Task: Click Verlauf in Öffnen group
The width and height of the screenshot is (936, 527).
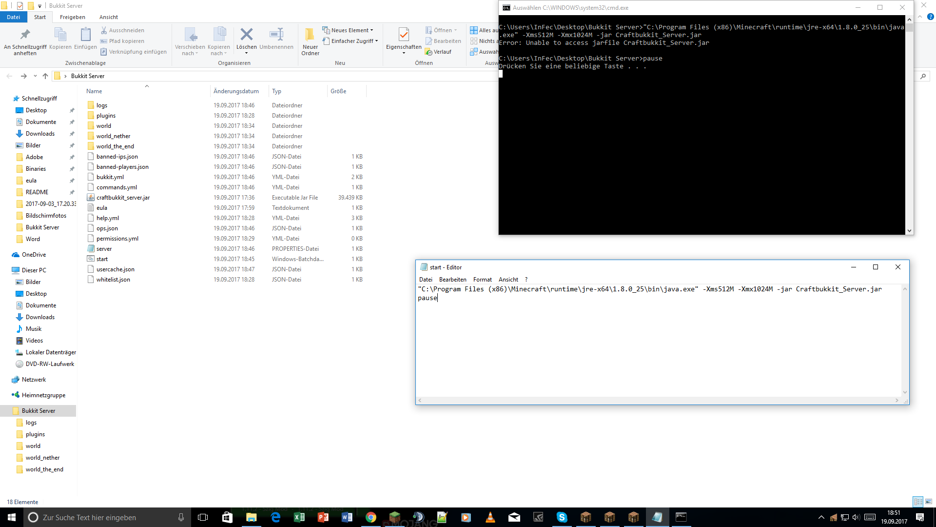Action: [x=438, y=52]
